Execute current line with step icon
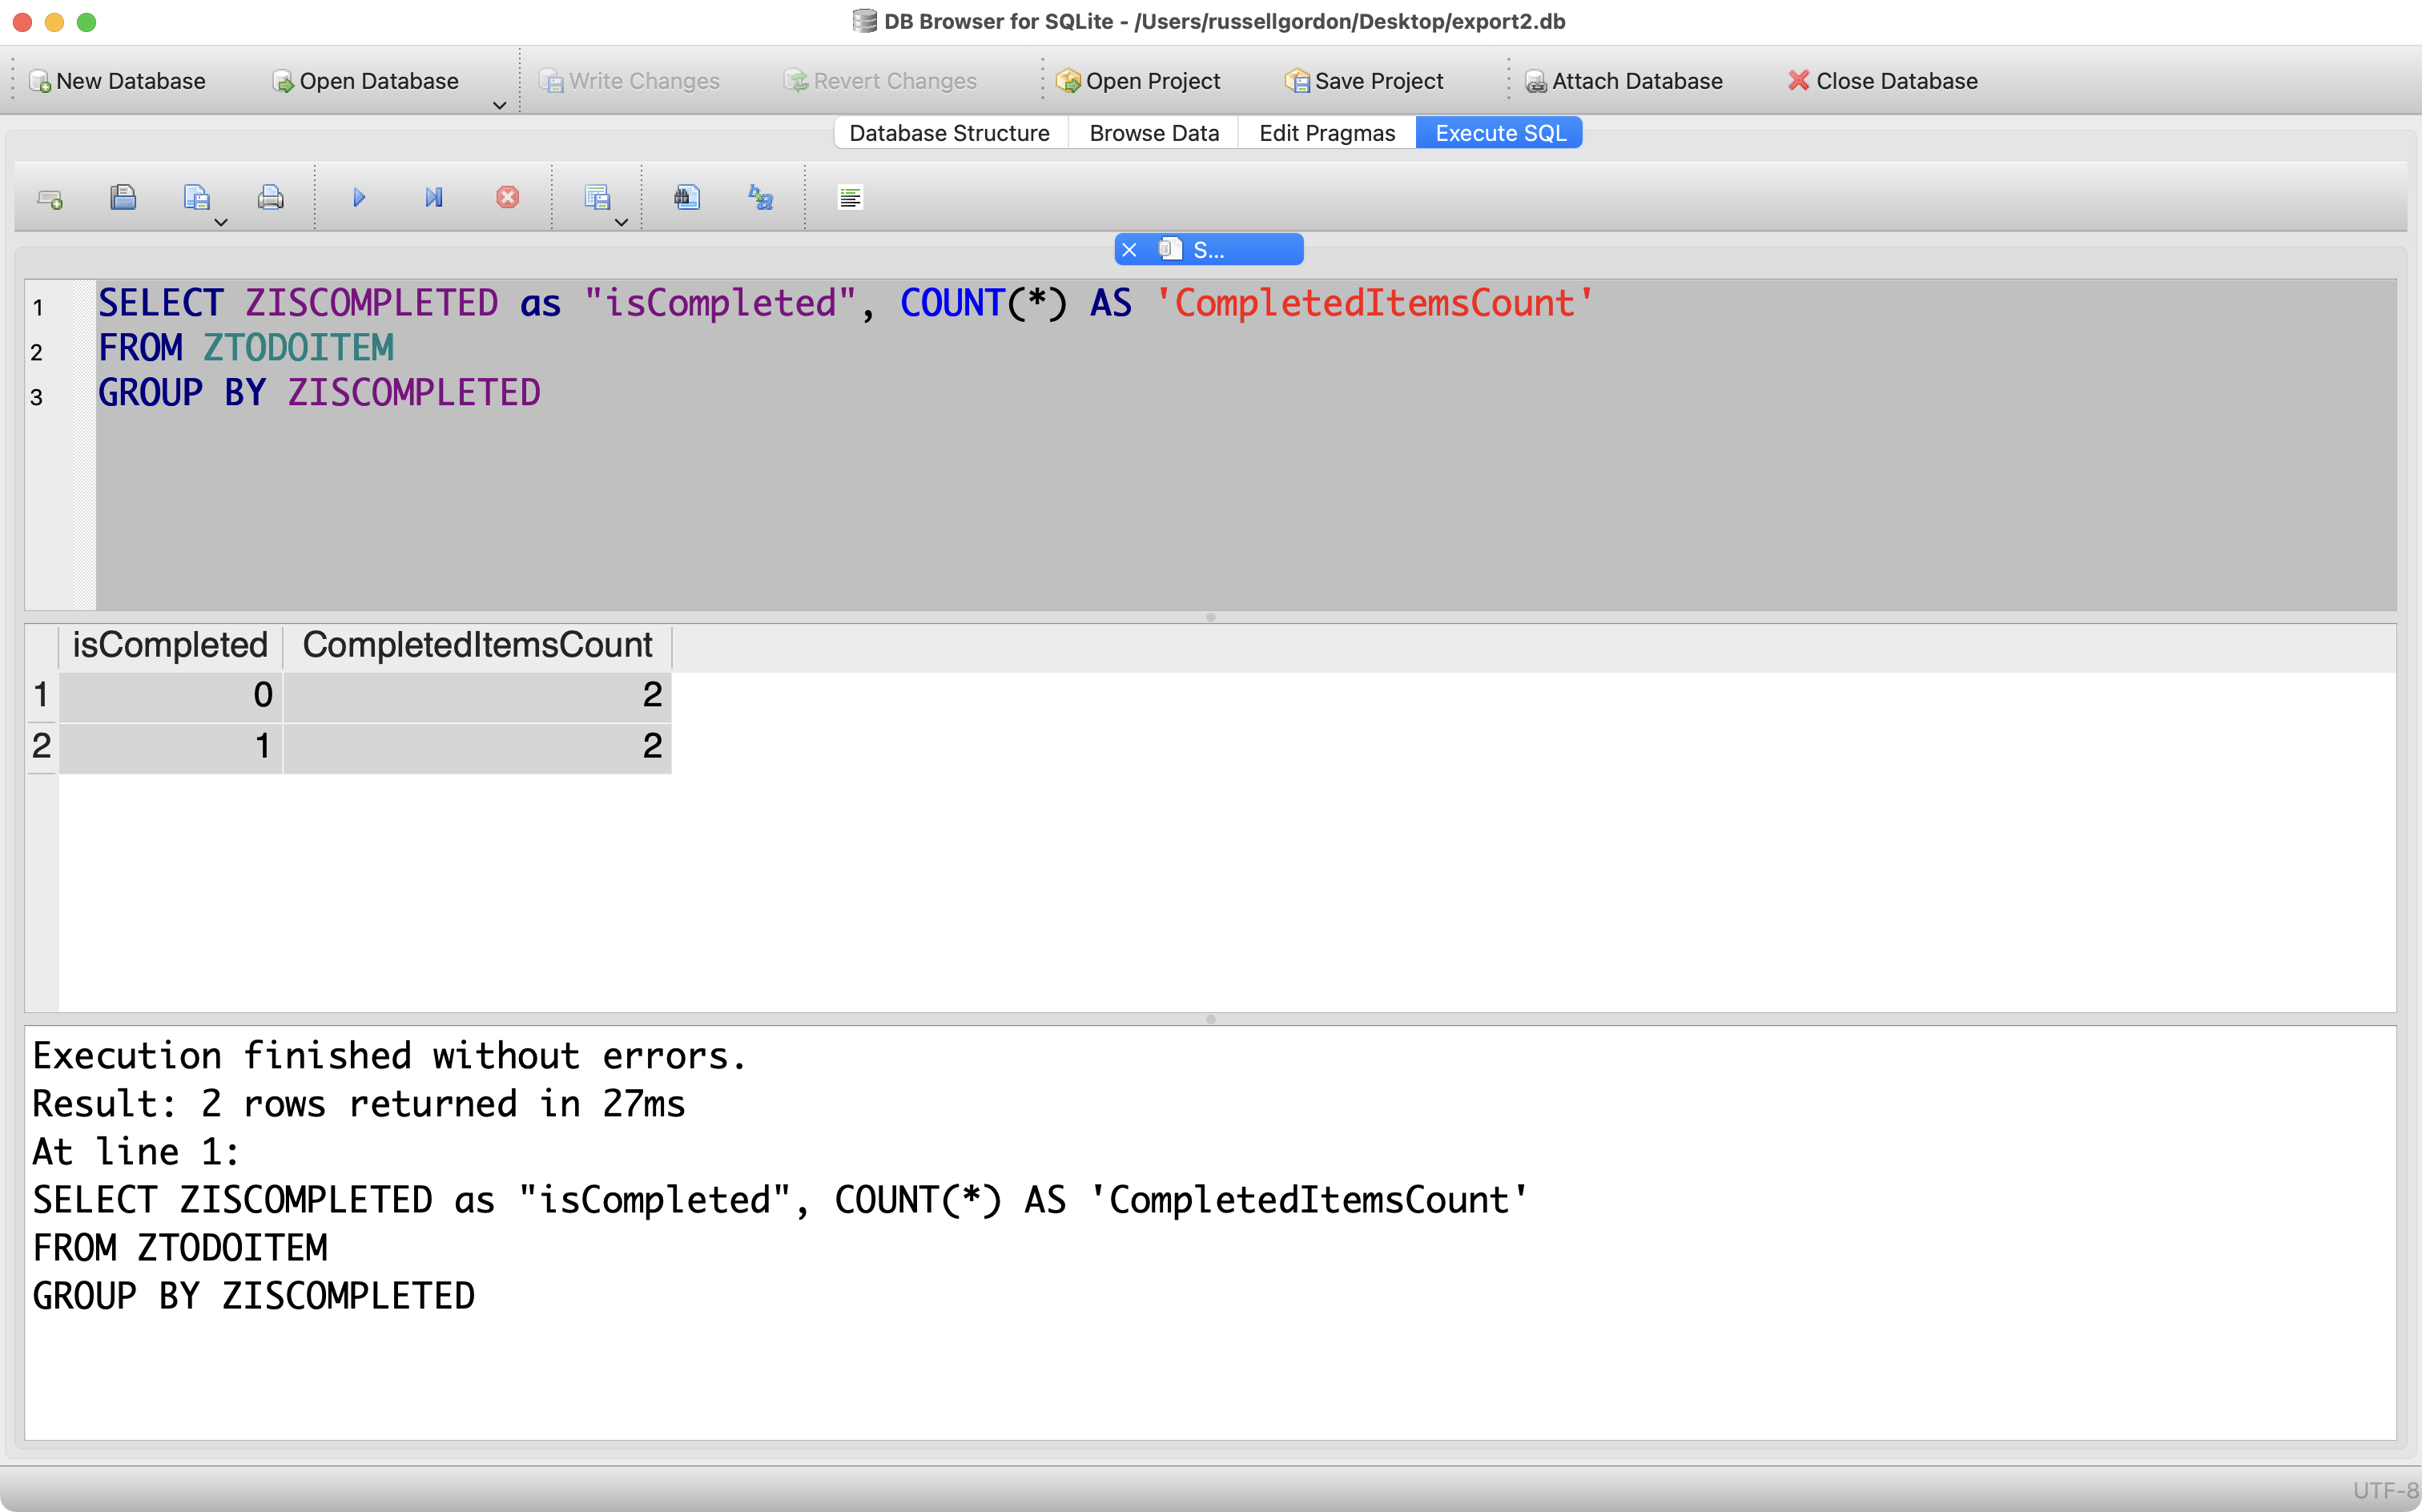 [433, 198]
